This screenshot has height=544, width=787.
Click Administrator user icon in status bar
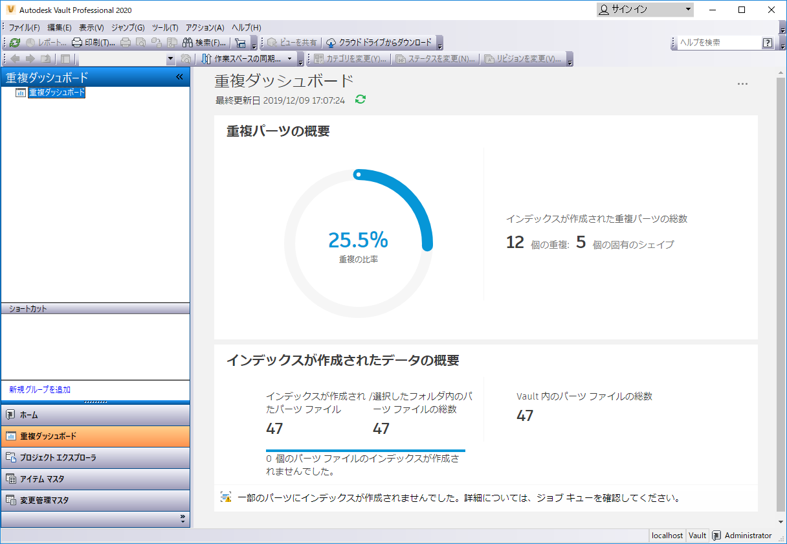(716, 536)
